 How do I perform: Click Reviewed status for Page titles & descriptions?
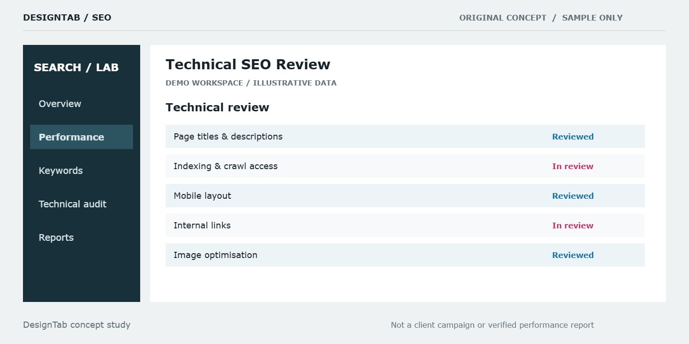[573, 137]
